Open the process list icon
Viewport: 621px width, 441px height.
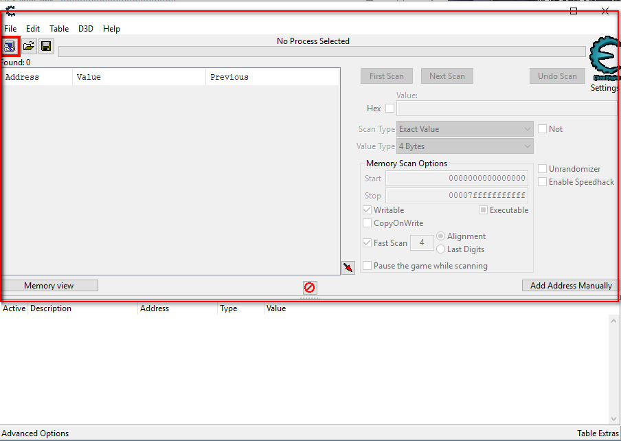(10, 46)
